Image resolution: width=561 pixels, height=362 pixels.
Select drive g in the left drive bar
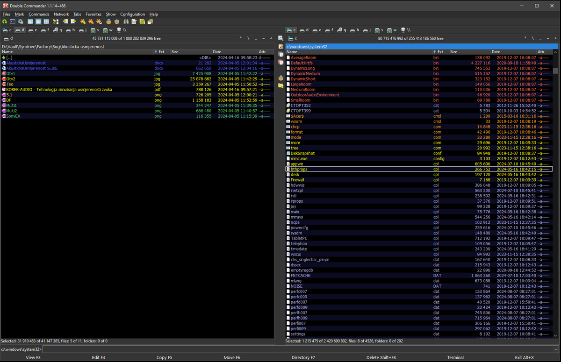click(57, 30)
